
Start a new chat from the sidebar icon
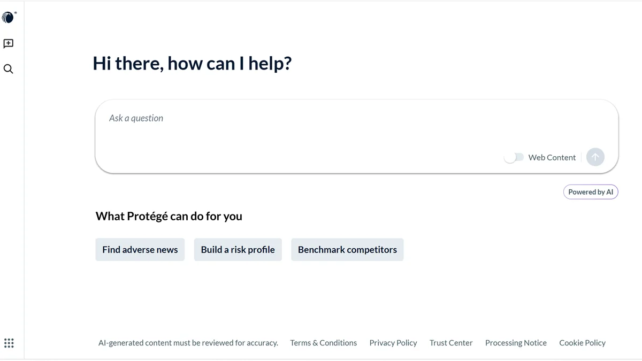point(9,44)
